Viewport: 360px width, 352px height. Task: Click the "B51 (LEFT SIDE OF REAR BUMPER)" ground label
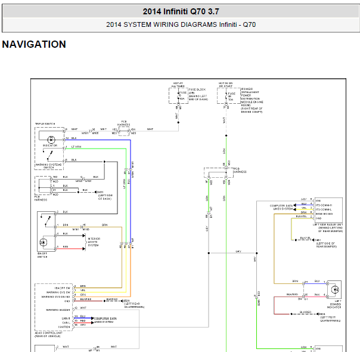[327, 243]
